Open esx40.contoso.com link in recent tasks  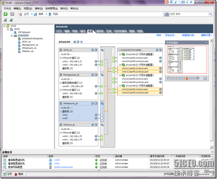63,167
